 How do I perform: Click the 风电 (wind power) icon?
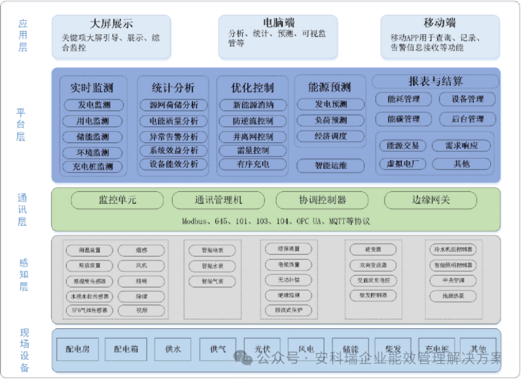tap(307, 349)
